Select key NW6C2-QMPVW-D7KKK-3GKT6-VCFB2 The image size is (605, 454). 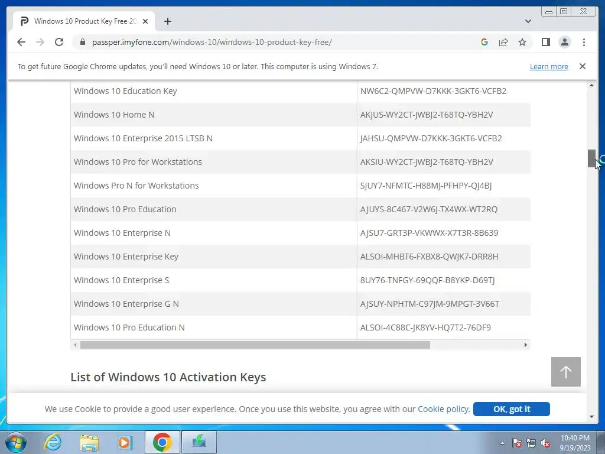(433, 91)
